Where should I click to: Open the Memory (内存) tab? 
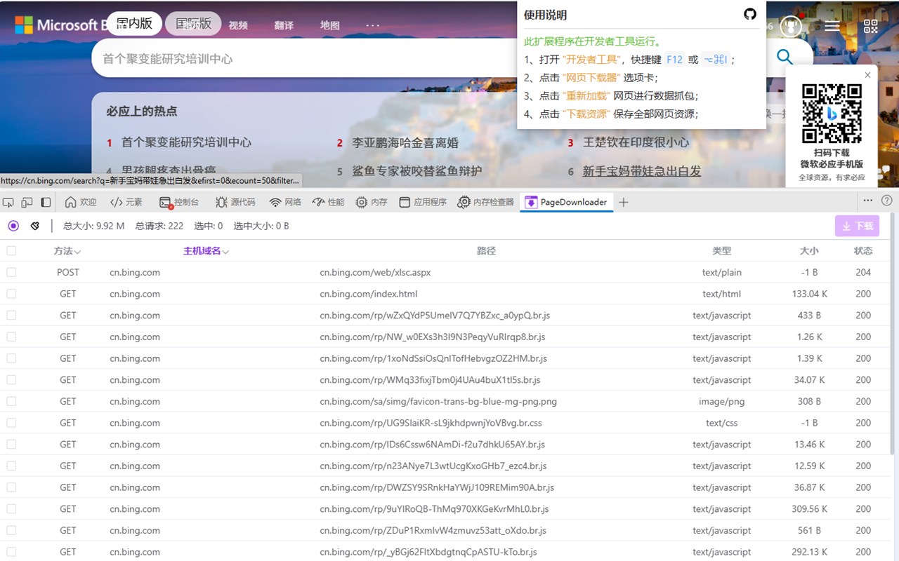click(x=372, y=202)
